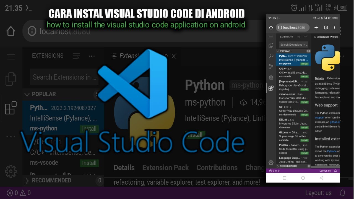This screenshot has height=199, width=354.
Task: Install ms-vscode in large background list
Action: 89,163
